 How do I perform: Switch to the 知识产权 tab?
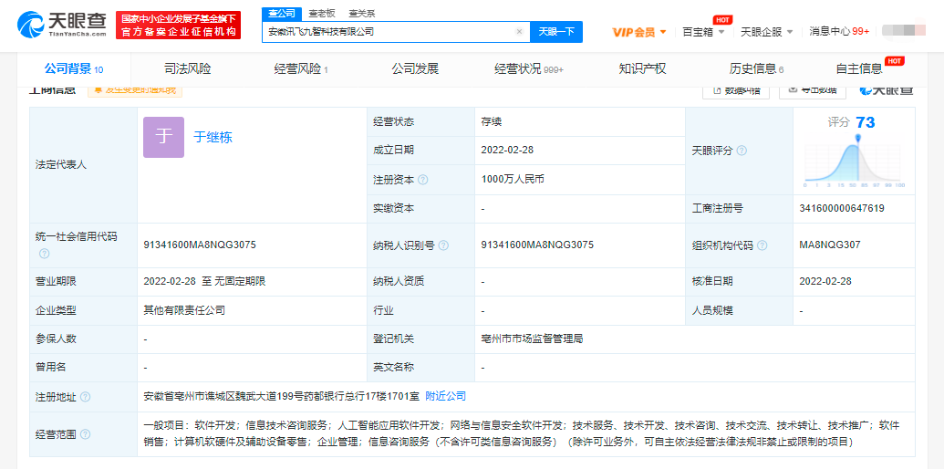coord(642,69)
